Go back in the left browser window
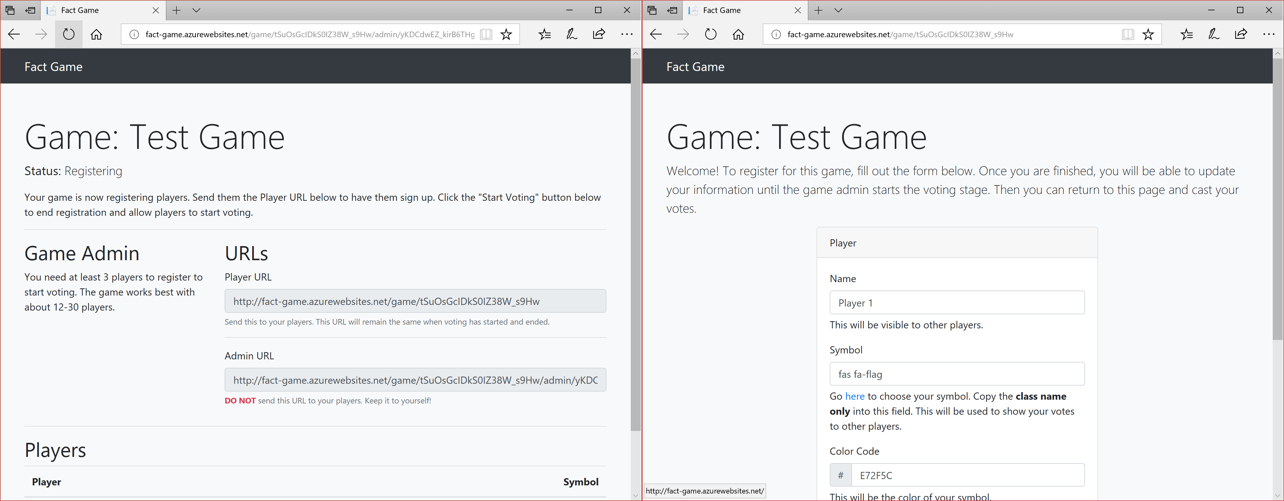 click(14, 34)
